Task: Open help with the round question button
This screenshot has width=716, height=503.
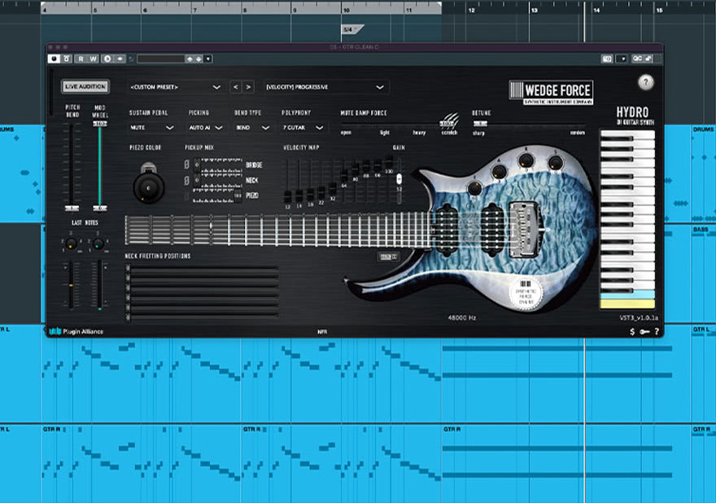Action: [x=645, y=83]
